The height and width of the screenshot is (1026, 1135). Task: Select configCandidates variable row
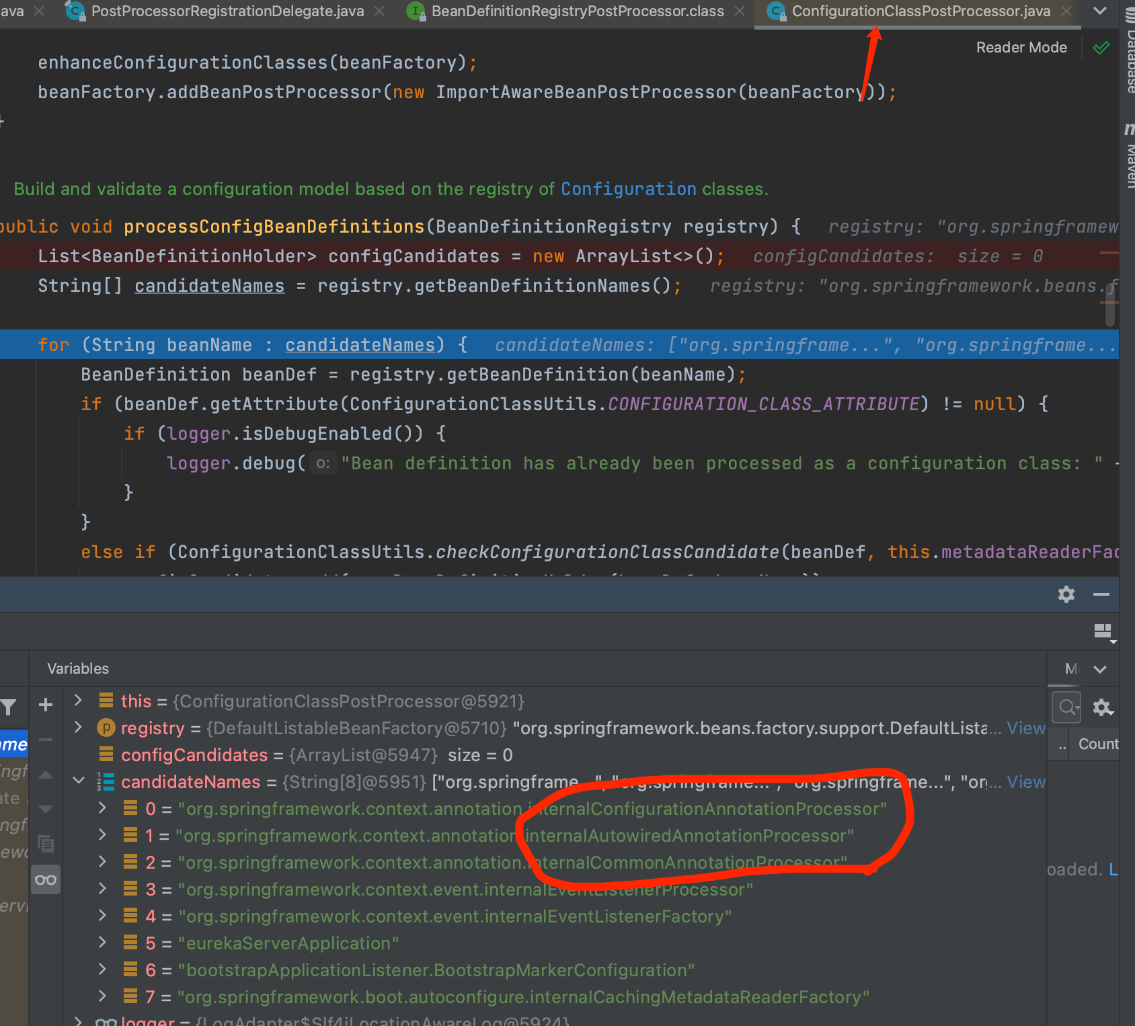pyautogui.click(x=555, y=755)
